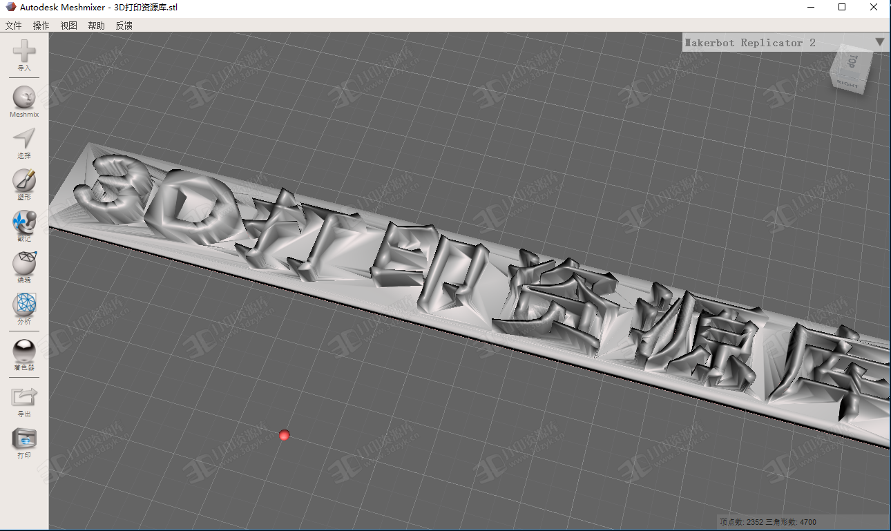Screen dimensions: 891x531
Task: Click the Import (导入) plus icon
Action: [24, 51]
